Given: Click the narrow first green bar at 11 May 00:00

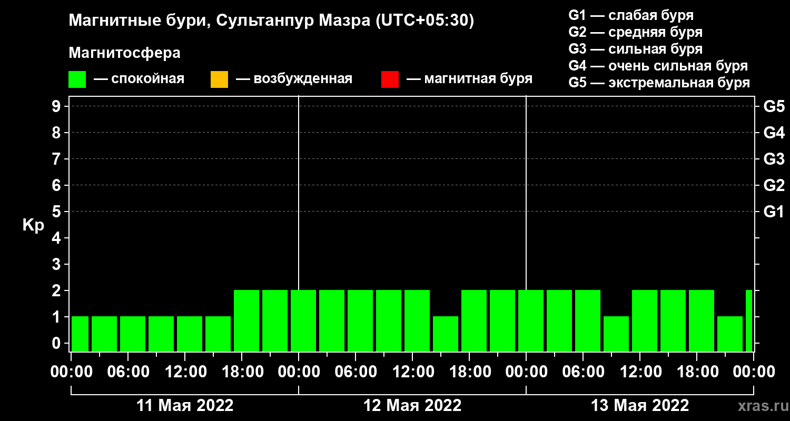Looking at the screenshot, I should click(x=80, y=334).
